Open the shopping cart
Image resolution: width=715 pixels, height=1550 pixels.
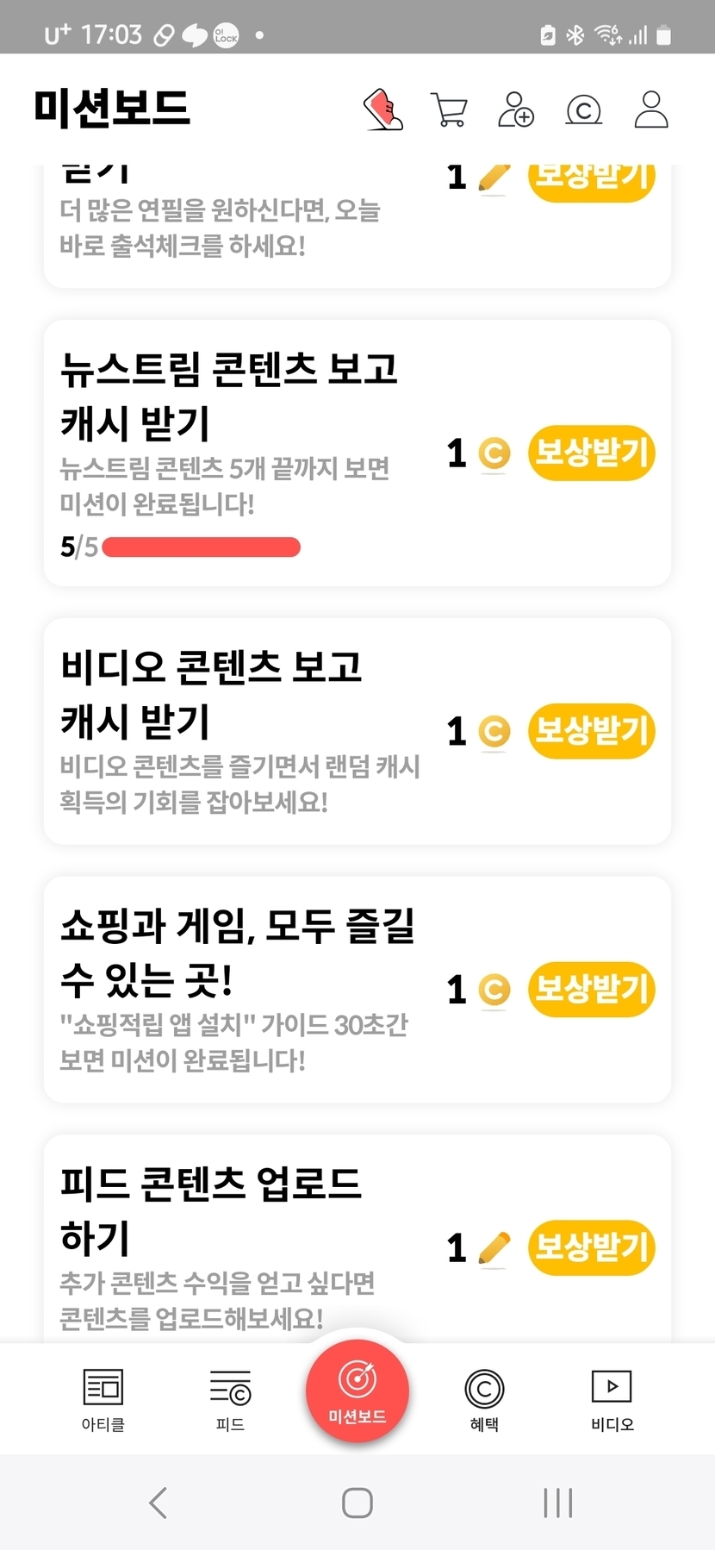[449, 109]
